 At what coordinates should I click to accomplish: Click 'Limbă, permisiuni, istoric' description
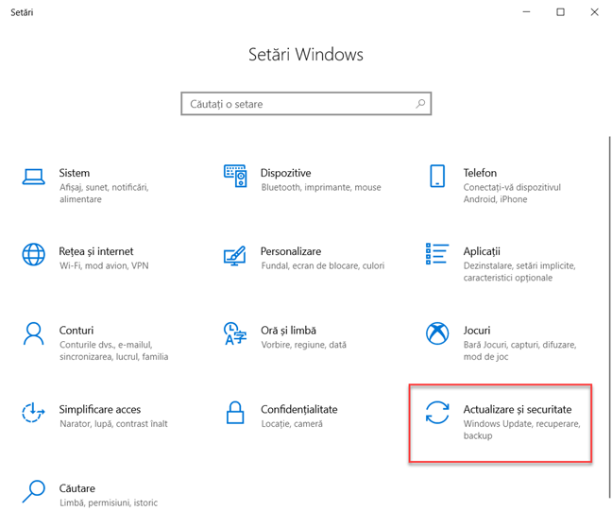109,503
